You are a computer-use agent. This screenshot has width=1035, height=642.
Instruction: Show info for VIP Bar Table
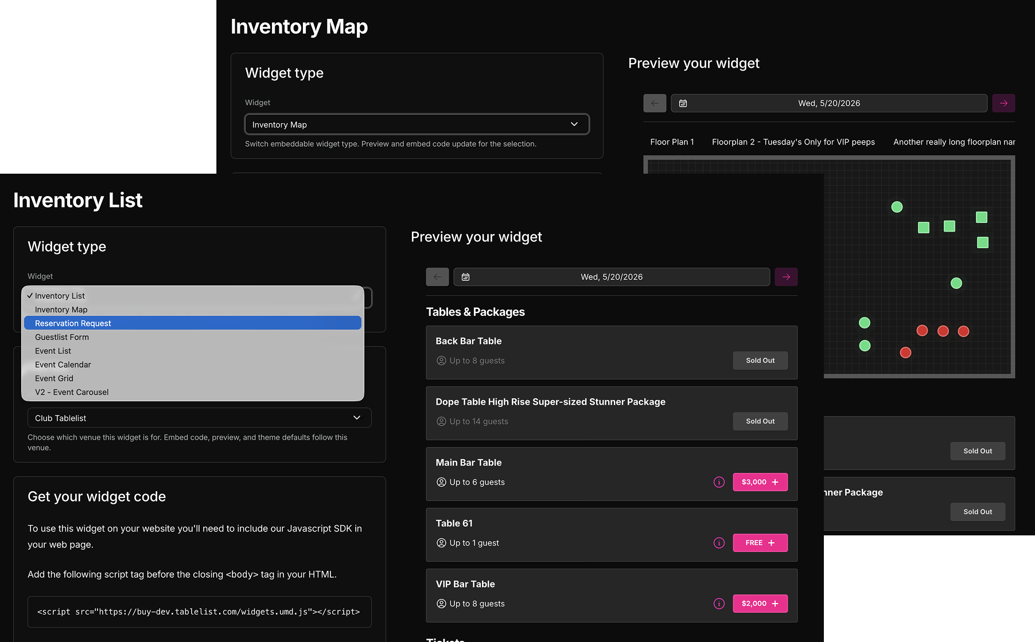[719, 604]
